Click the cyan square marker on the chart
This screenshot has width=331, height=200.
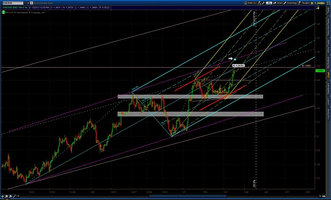point(235,59)
